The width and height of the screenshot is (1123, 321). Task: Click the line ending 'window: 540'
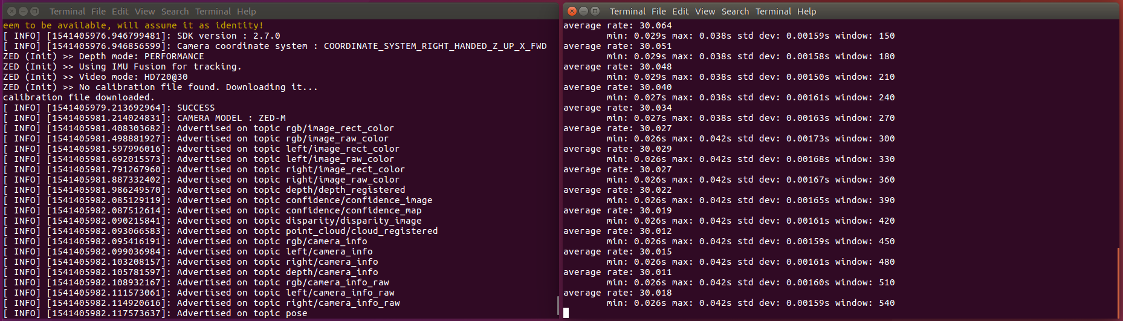751,303
